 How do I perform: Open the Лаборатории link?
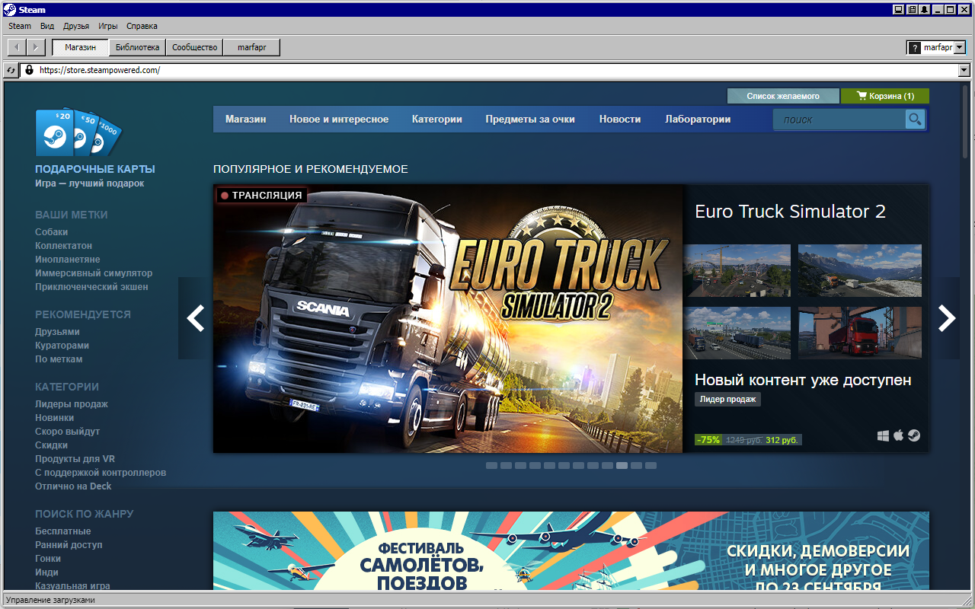click(x=698, y=120)
